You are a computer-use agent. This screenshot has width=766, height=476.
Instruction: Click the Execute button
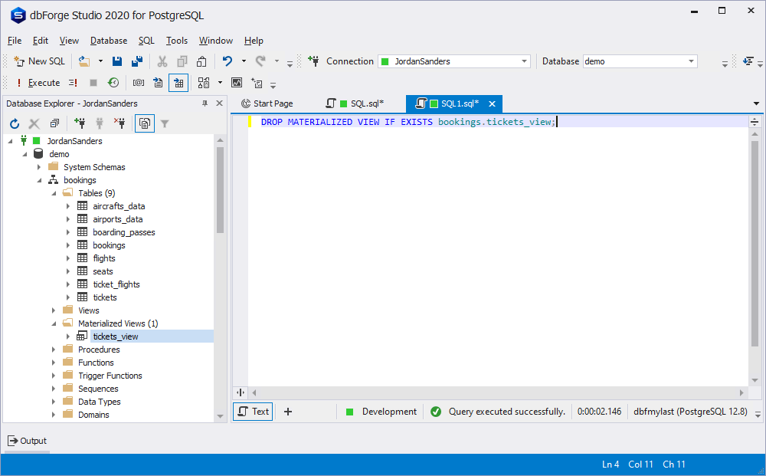click(38, 83)
